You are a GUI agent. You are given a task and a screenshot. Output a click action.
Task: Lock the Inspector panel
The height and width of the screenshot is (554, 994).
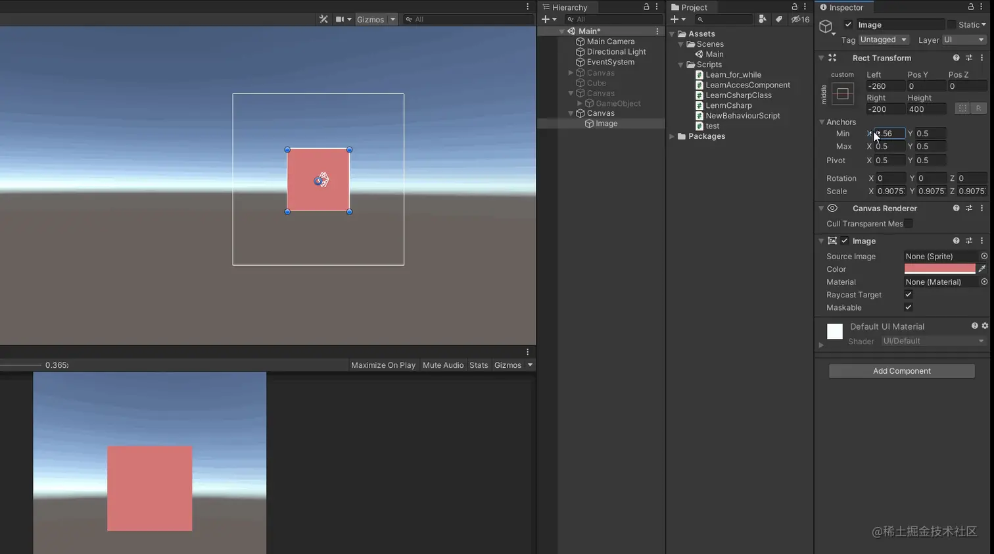coord(970,7)
